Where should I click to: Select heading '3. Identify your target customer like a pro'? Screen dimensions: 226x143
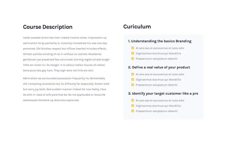[x=163, y=93]
